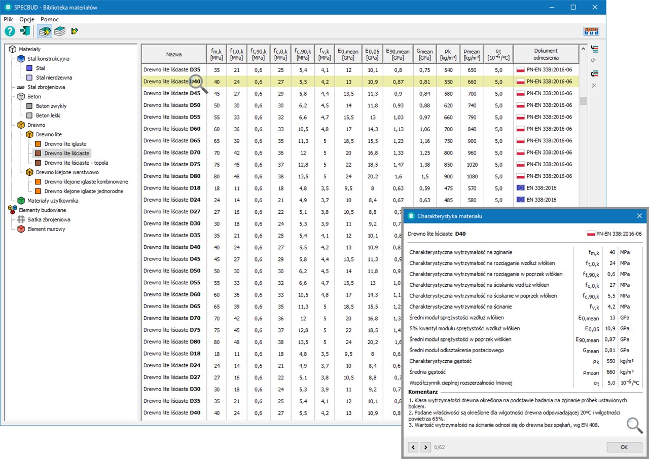
Task: Click the exit door toolbar icon
Action: [25, 31]
